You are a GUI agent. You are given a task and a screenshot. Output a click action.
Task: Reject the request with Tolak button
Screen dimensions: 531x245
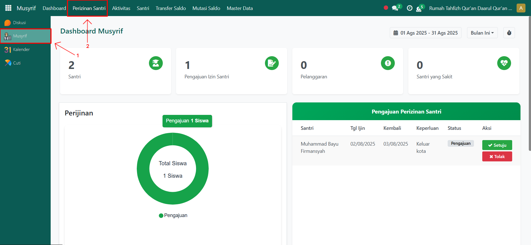coord(497,156)
